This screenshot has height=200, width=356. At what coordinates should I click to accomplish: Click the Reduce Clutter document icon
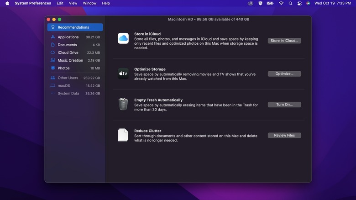(123, 135)
